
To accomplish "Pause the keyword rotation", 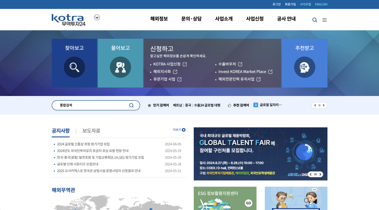I will pos(319,105).
